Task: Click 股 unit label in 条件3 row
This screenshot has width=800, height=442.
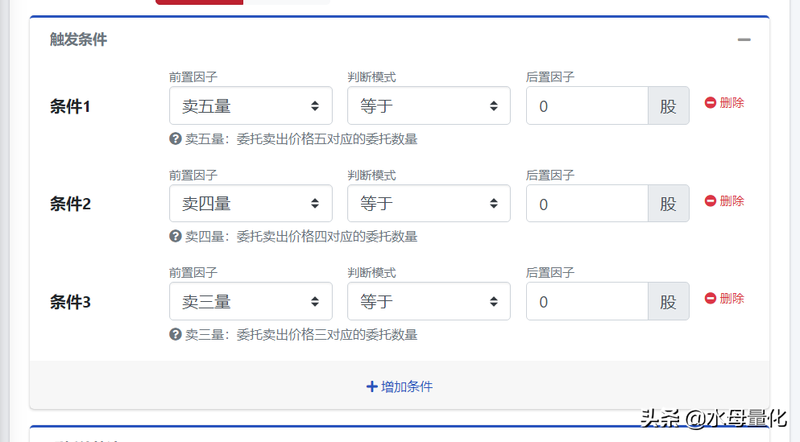Action: click(x=669, y=301)
